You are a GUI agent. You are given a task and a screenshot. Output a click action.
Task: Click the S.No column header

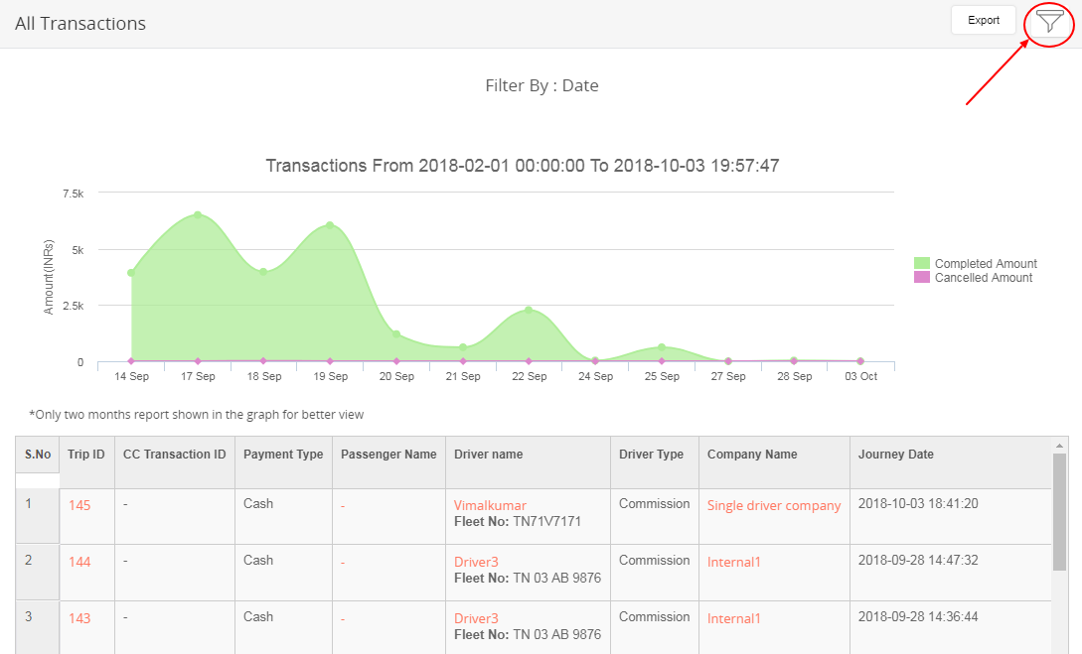pyautogui.click(x=38, y=455)
